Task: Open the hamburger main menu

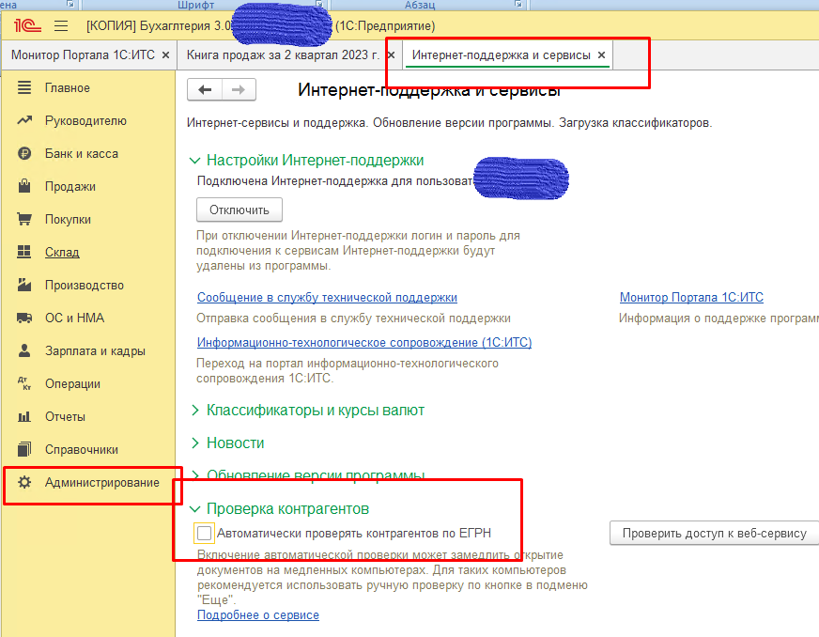Action: coord(61,25)
